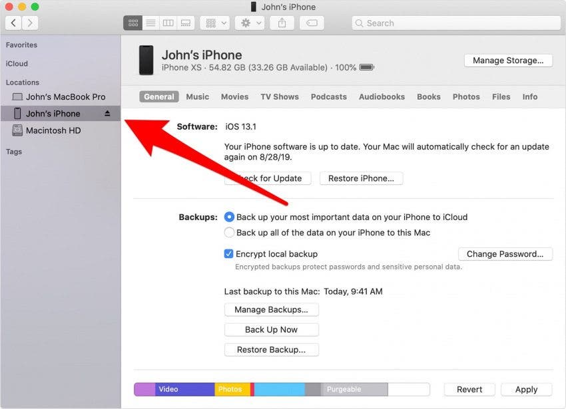Click the Apply button
566x409 pixels.
526,390
